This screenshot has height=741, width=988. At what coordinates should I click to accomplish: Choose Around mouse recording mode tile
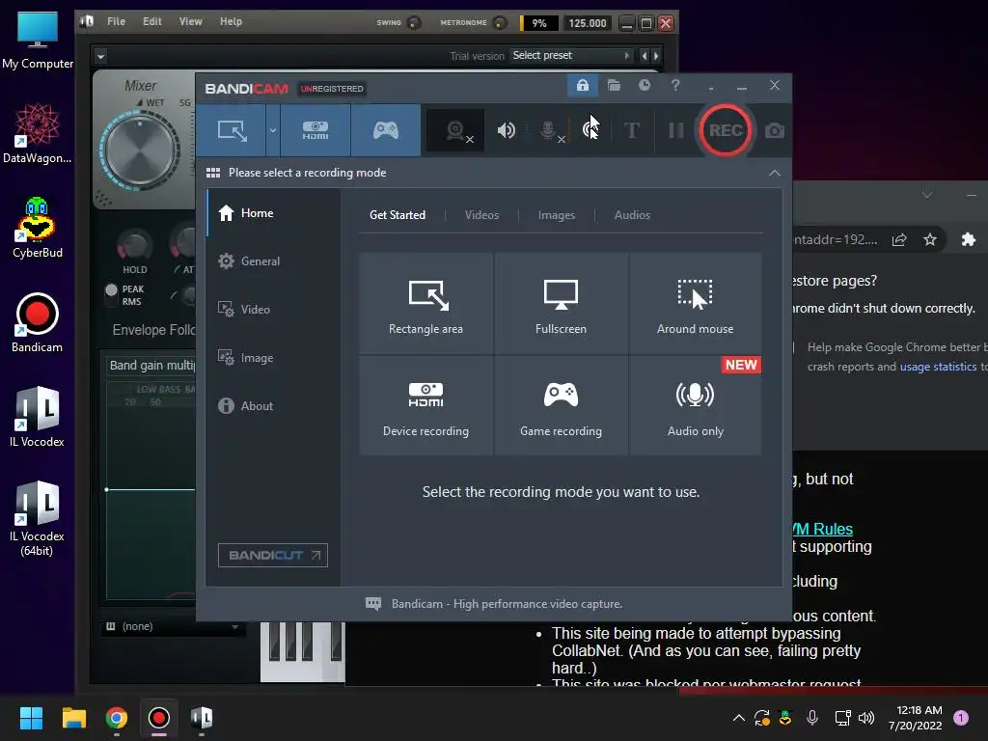click(x=695, y=304)
